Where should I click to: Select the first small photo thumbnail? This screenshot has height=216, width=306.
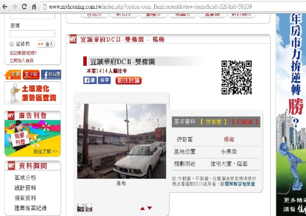coord(81,208)
